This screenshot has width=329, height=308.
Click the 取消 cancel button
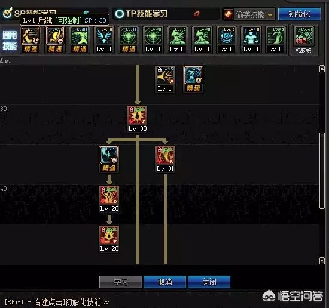pos(165,282)
